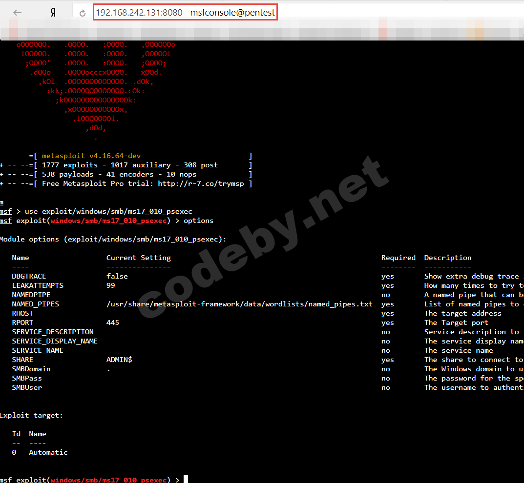This screenshot has height=483, width=524.
Task: Place cursor at the bottom msf exploit prompt
Action: pos(186,480)
